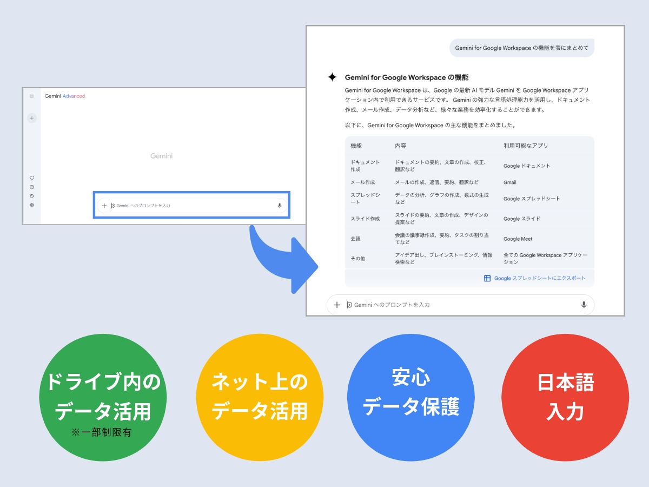Click the microphone icon in the left window's prompt box
649x487 pixels.
click(x=280, y=206)
